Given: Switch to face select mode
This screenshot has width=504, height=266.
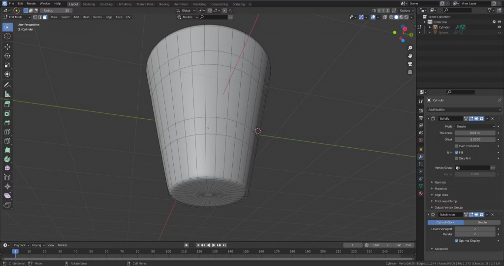Looking at the screenshot, I should click(45, 17).
